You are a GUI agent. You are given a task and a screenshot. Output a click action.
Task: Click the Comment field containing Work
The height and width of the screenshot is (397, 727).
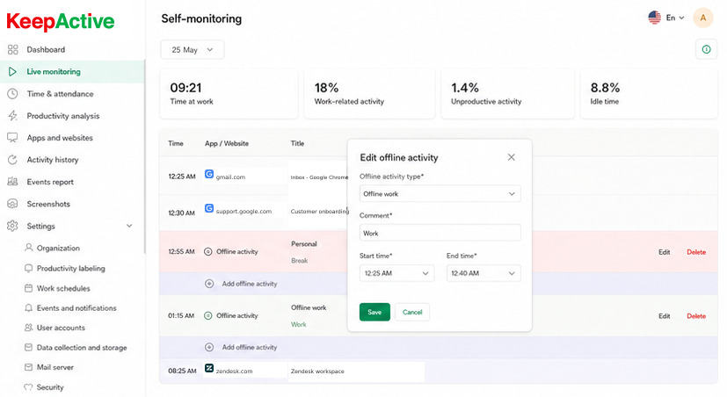(440, 233)
